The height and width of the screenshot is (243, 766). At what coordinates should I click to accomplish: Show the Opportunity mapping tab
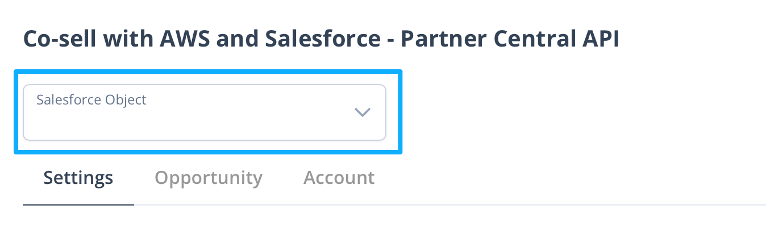209,178
